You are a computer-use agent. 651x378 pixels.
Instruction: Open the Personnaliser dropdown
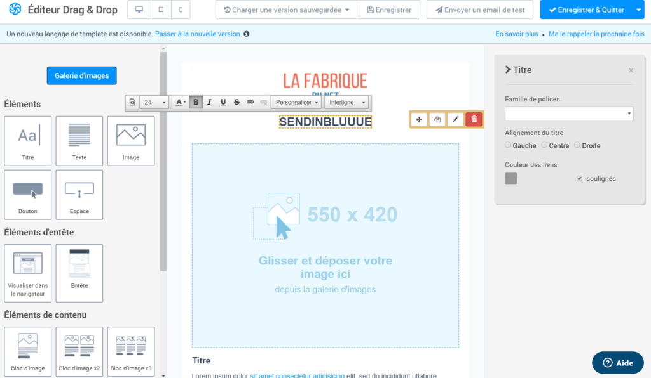coord(297,102)
